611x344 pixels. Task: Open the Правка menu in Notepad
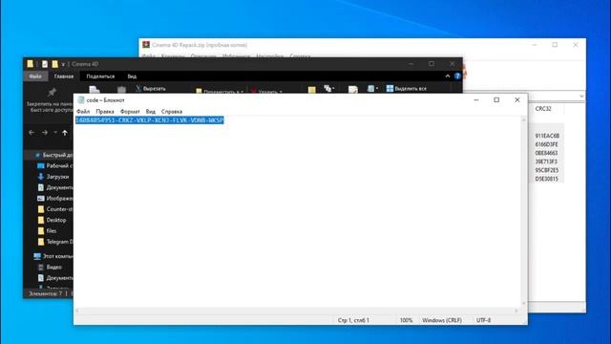click(x=105, y=112)
